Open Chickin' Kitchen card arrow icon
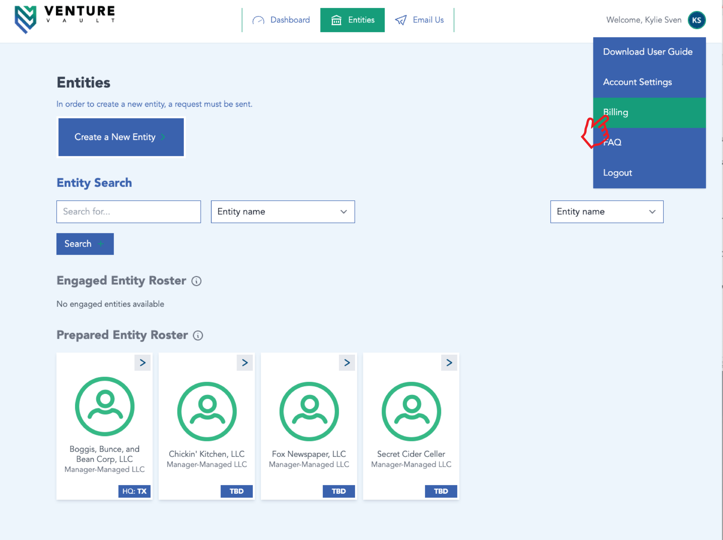This screenshot has width=723, height=540. [x=245, y=363]
